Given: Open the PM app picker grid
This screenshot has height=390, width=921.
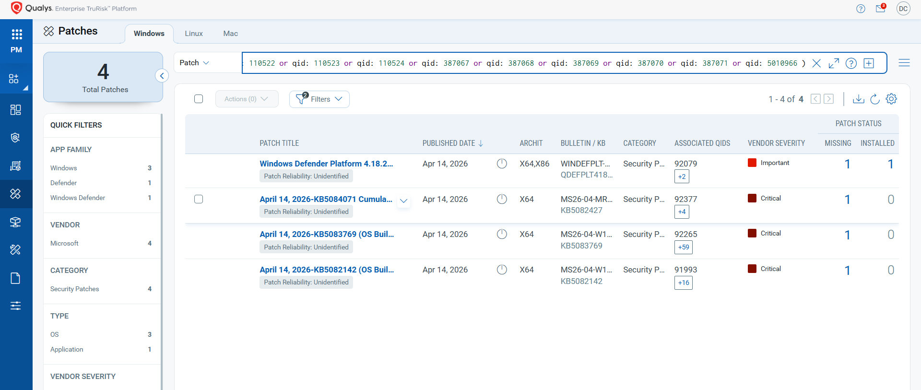Looking at the screenshot, I should tap(16, 35).
